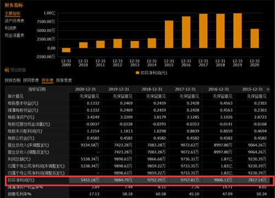275x198 pixels.
Task: Click the value 7817.14万
Action: point(257,180)
